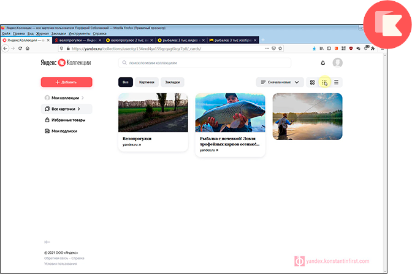
Task: Open the user profile avatar
Action: [337, 63]
